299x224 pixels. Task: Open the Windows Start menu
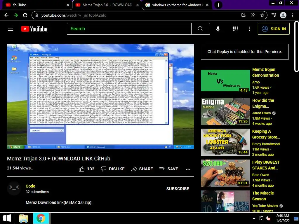[7, 218]
